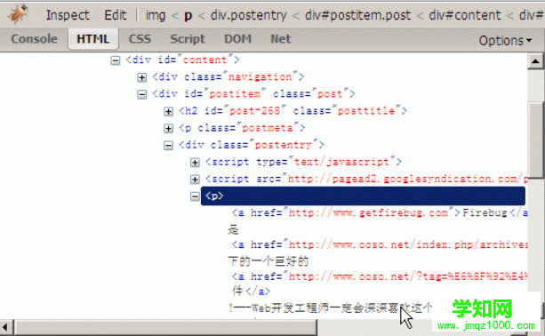Image resolution: width=545 pixels, height=336 pixels.
Task: Select div.postentry in the breadcrumb
Action: pyautogui.click(x=249, y=15)
